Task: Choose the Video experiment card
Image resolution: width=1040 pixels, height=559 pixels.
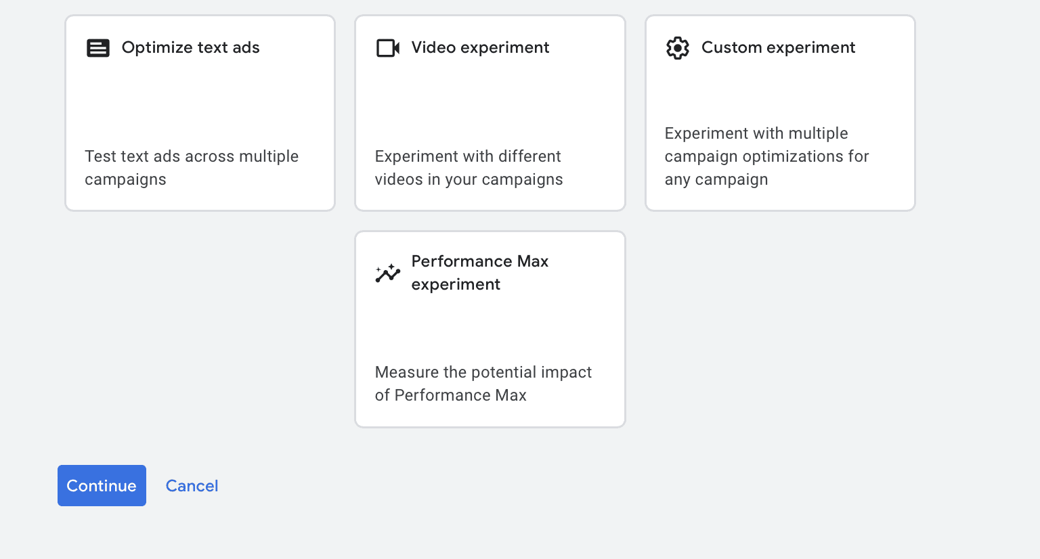Action: [x=490, y=113]
